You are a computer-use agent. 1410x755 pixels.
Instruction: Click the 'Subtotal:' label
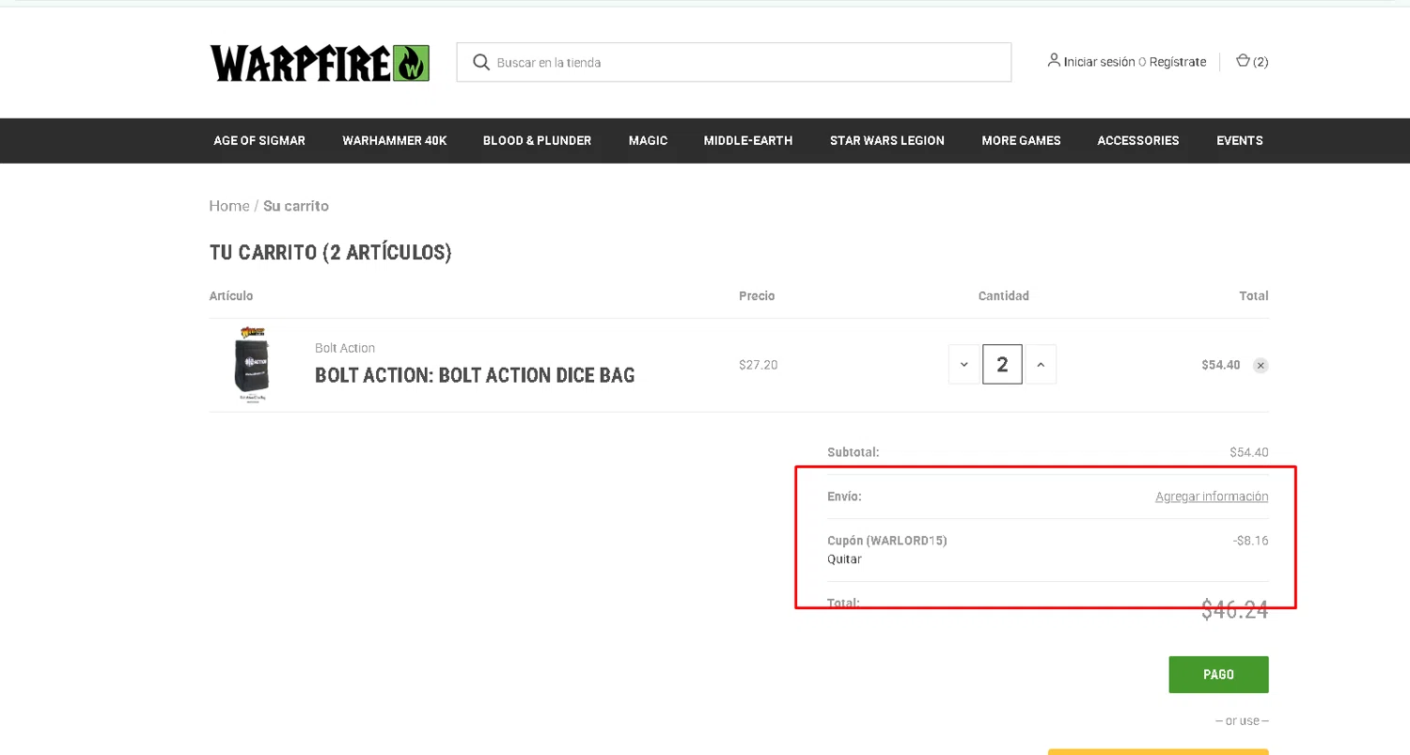pos(854,452)
